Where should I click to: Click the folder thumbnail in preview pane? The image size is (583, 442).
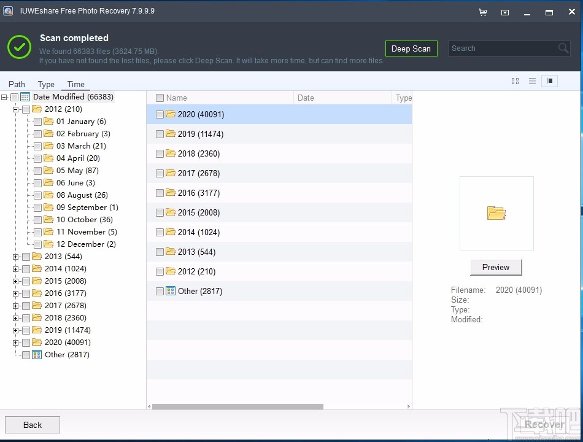496,213
